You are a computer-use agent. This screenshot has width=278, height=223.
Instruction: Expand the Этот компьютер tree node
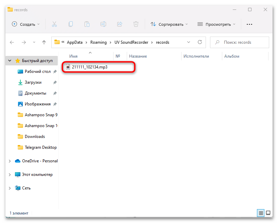(x=10, y=175)
